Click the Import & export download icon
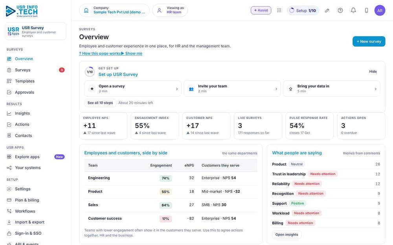The width and height of the screenshot is (393, 245). (9, 222)
